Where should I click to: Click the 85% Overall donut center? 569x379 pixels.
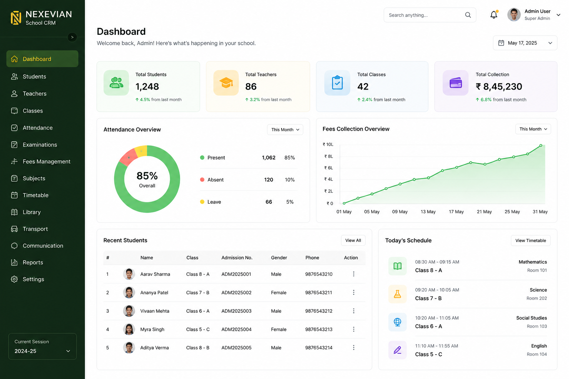pyautogui.click(x=147, y=179)
